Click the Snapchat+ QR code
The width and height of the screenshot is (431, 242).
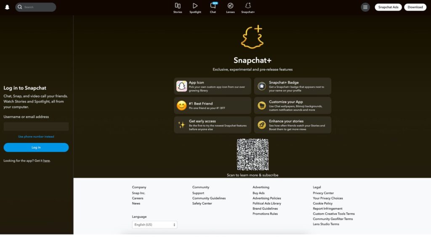[x=253, y=155]
